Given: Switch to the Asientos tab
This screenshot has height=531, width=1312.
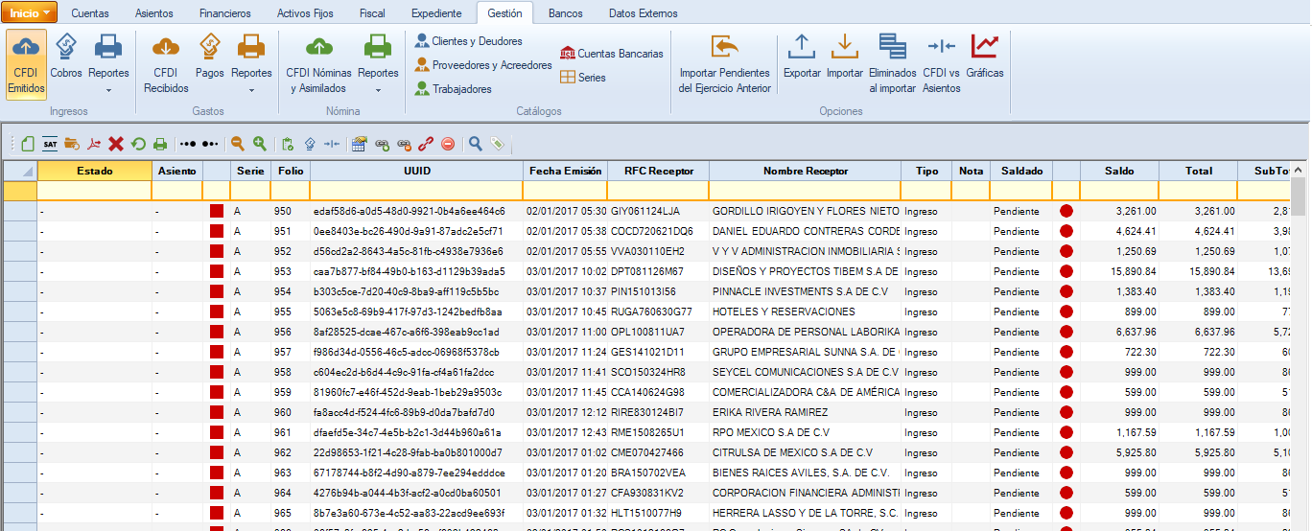Looking at the screenshot, I should tap(154, 13).
